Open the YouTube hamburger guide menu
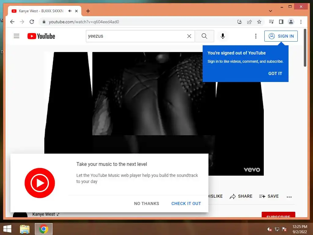The image size is (313, 235). 17,36
